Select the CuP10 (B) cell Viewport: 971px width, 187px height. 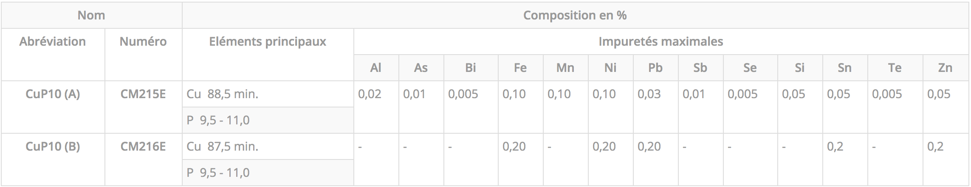click(x=53, y=146)
